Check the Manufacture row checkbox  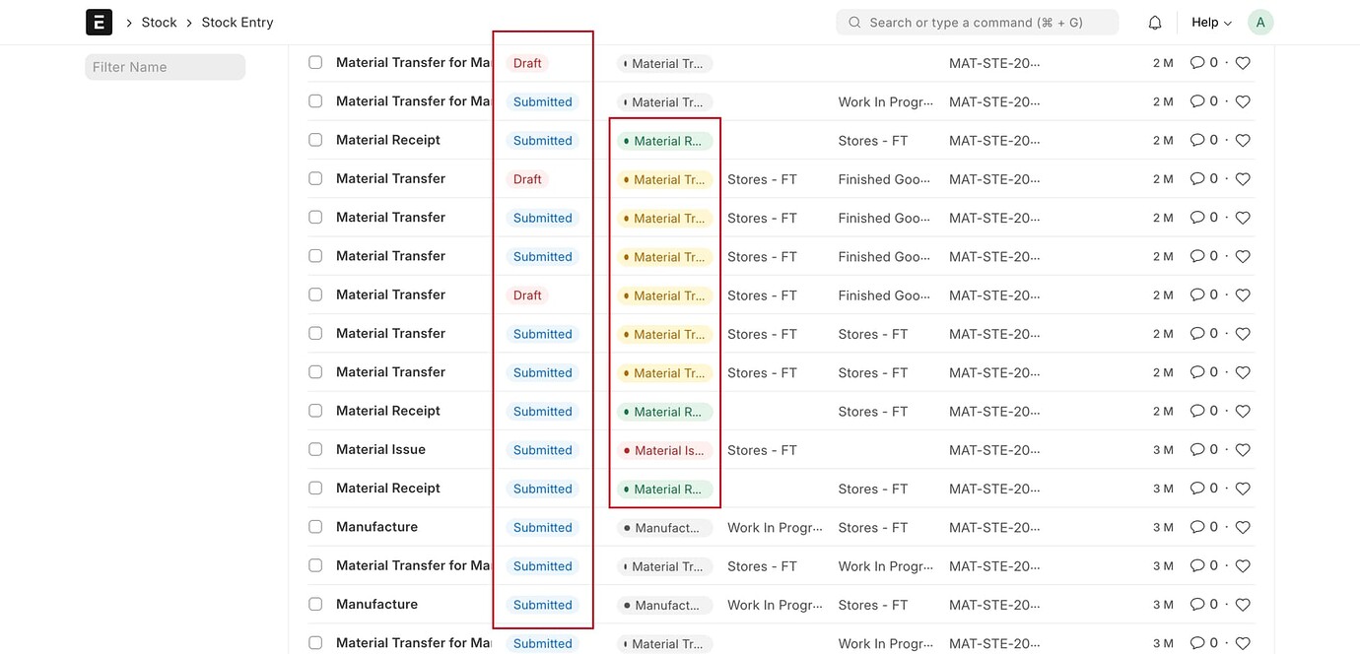(x=314, y=526)
